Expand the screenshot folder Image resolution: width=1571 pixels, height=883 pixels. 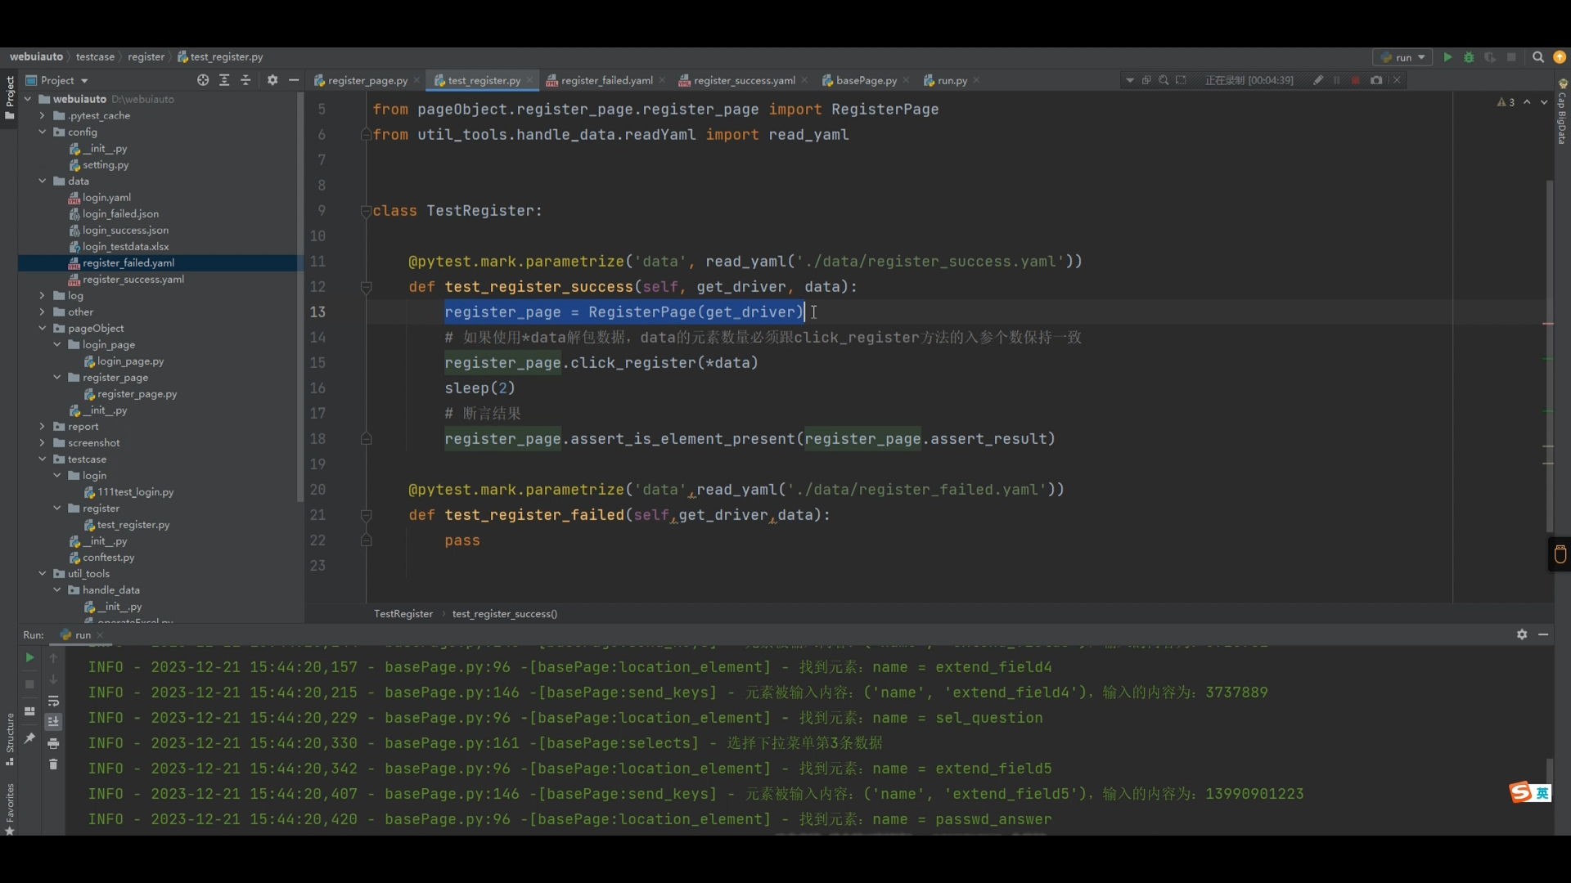pyautogui.click(x=42, y=442)
